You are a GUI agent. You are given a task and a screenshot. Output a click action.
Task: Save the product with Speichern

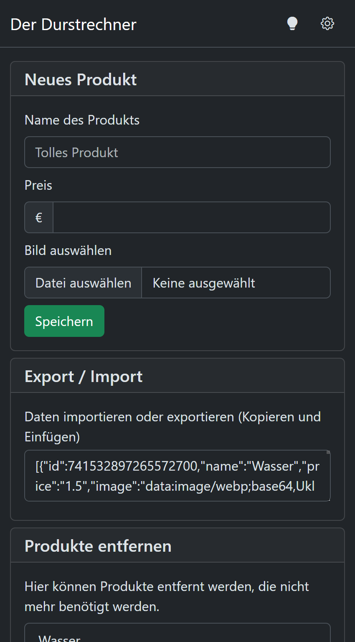[64, 321]
